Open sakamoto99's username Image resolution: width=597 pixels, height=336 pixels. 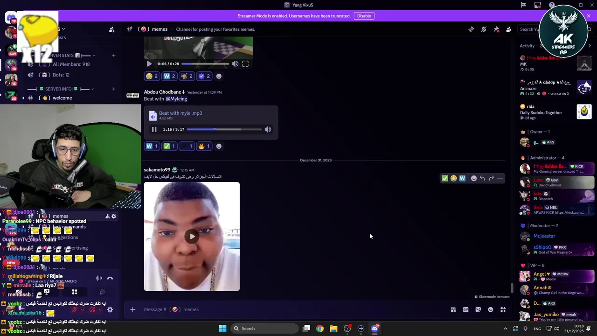point(157,170)
